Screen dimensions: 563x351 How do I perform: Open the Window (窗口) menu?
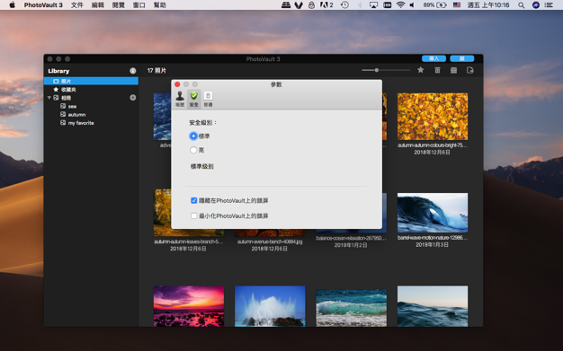tap(139, 5)
